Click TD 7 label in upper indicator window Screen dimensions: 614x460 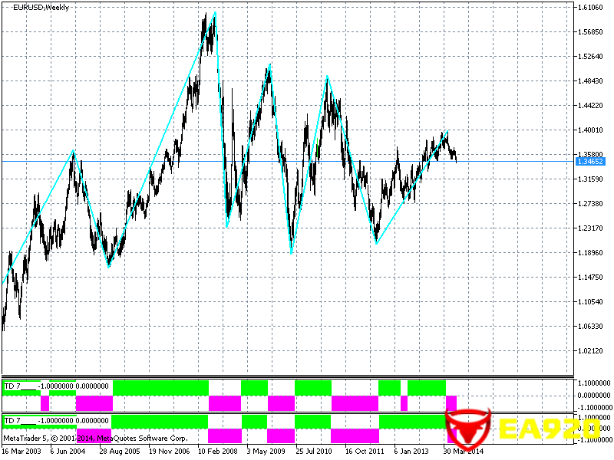13,384
